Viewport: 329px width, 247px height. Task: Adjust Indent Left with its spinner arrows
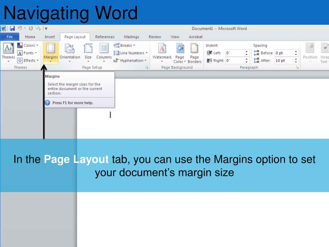(247, 53)
